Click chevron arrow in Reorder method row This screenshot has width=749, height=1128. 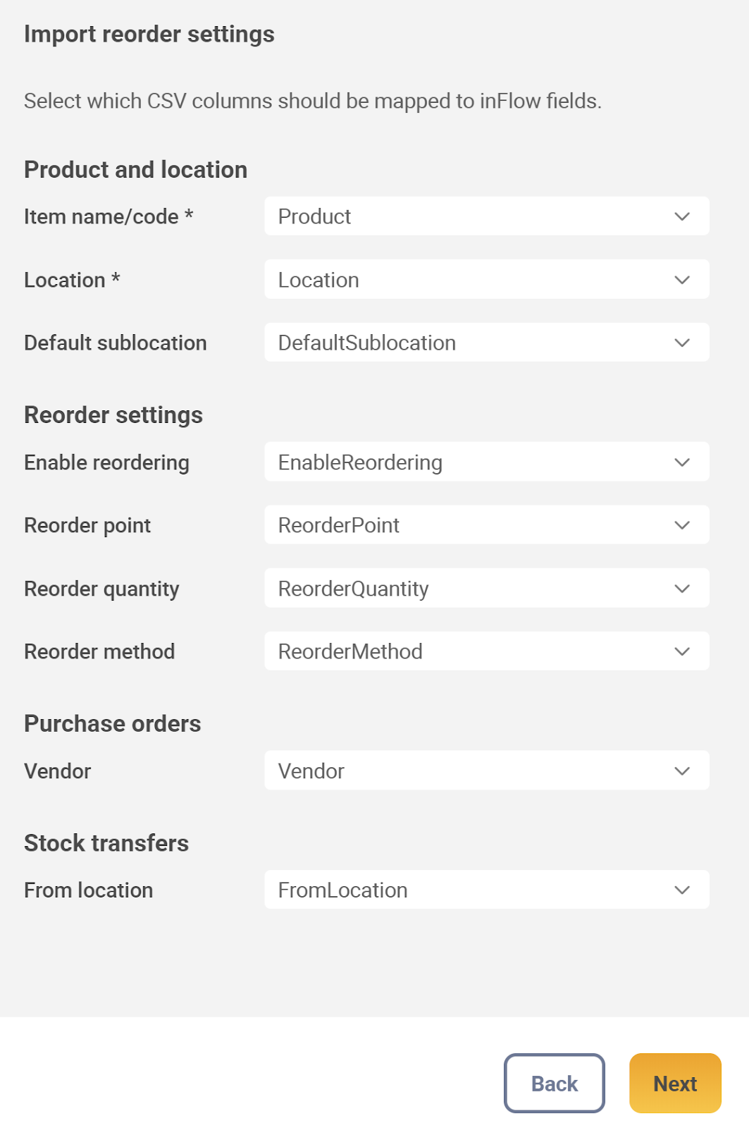[681, 651]
